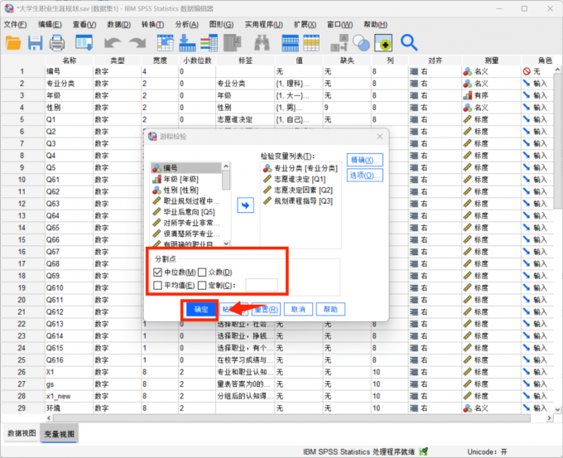The image size is (563, 458).
Task: Open the 分析(A) menu
Action: [187, 24]
